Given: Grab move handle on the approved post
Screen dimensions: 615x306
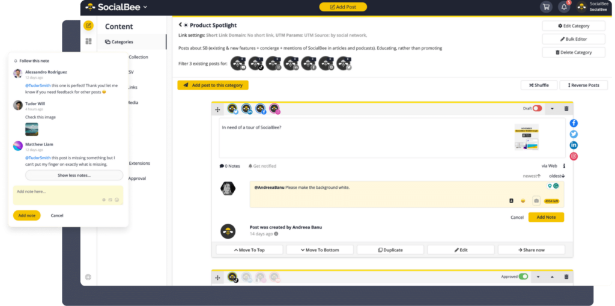Looking at the screenshot, I should coord(217,277).
